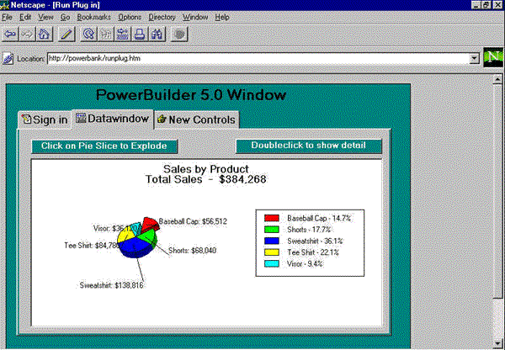
Task: Click the Netscape N logo
Action: (x=493, y=57)
